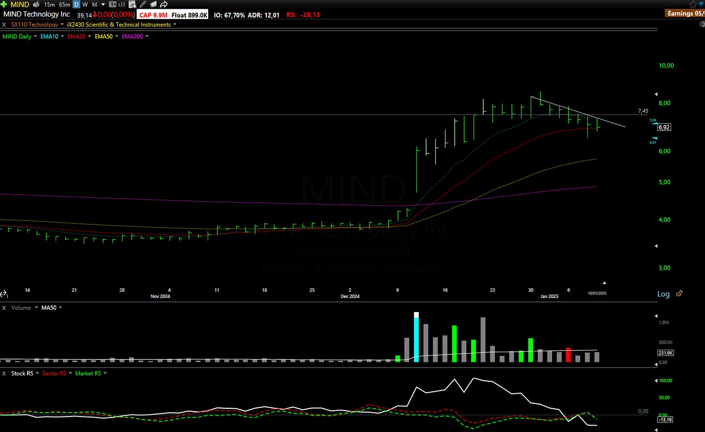Open the MA50 volume average dropdown
The width and height of the screenshot is (705, 432).
coord(61,308)
